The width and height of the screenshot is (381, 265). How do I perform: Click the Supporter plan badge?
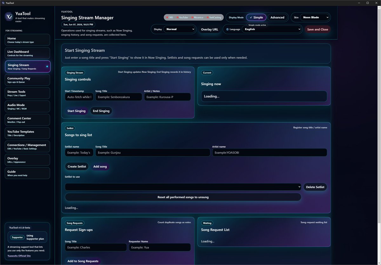tap(17, 237)
